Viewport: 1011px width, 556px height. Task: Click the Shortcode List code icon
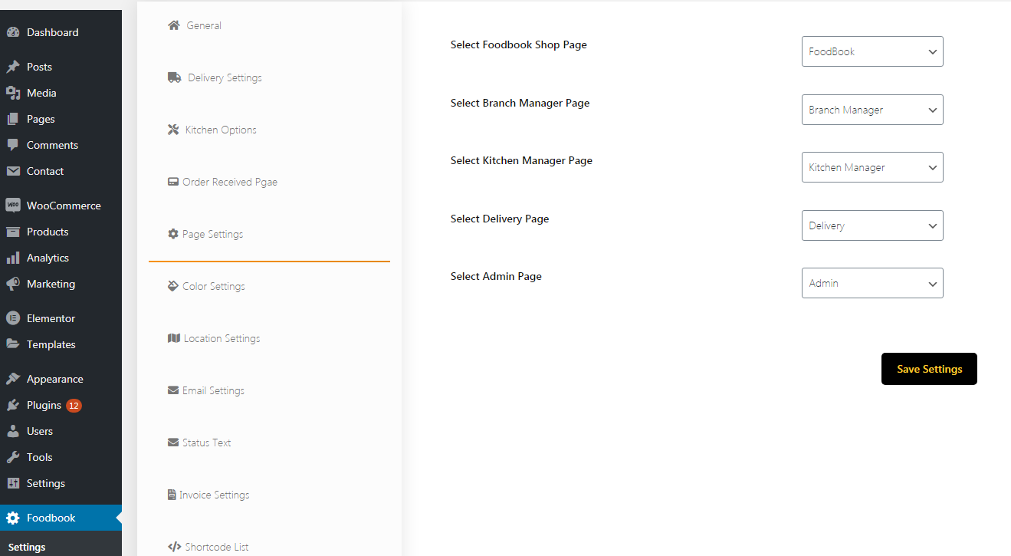pyautogui.click(x=174, y=547)
